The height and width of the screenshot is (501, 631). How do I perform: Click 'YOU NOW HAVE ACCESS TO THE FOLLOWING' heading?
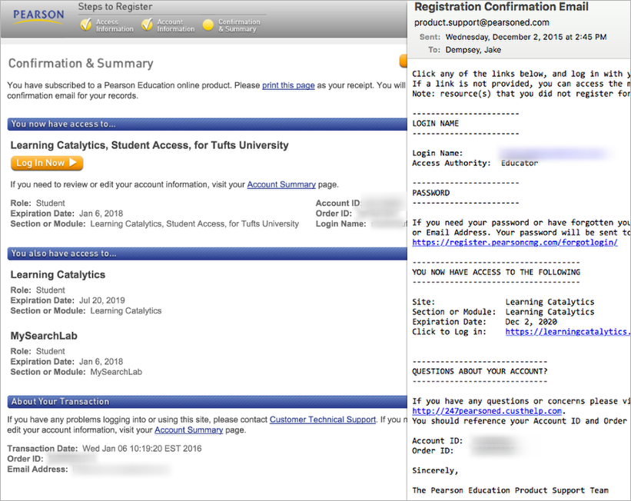[496, 272]
